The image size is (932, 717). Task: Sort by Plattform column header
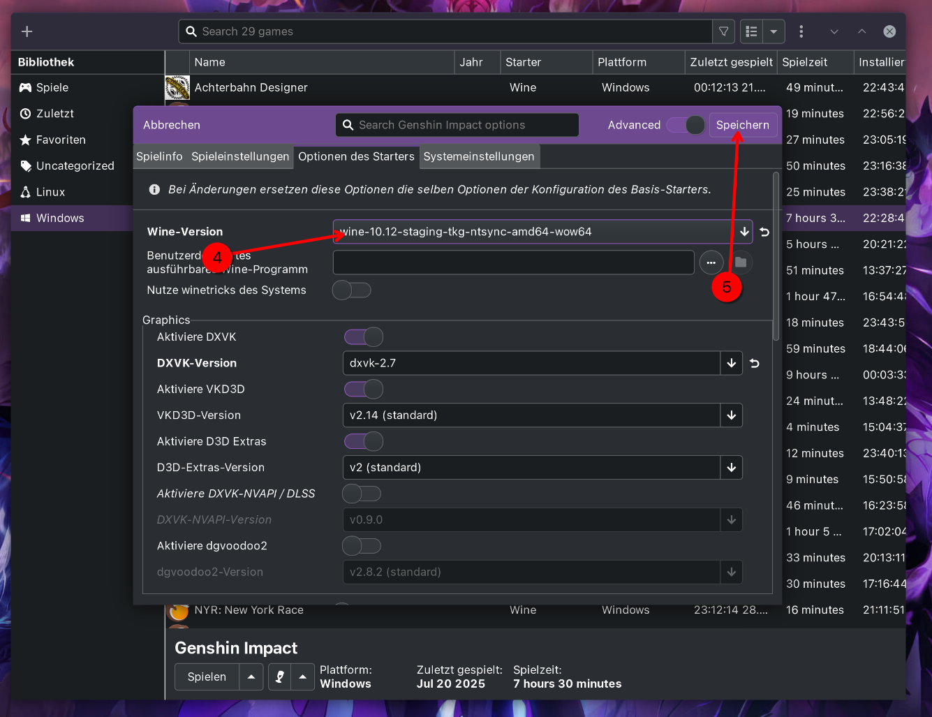638,62
